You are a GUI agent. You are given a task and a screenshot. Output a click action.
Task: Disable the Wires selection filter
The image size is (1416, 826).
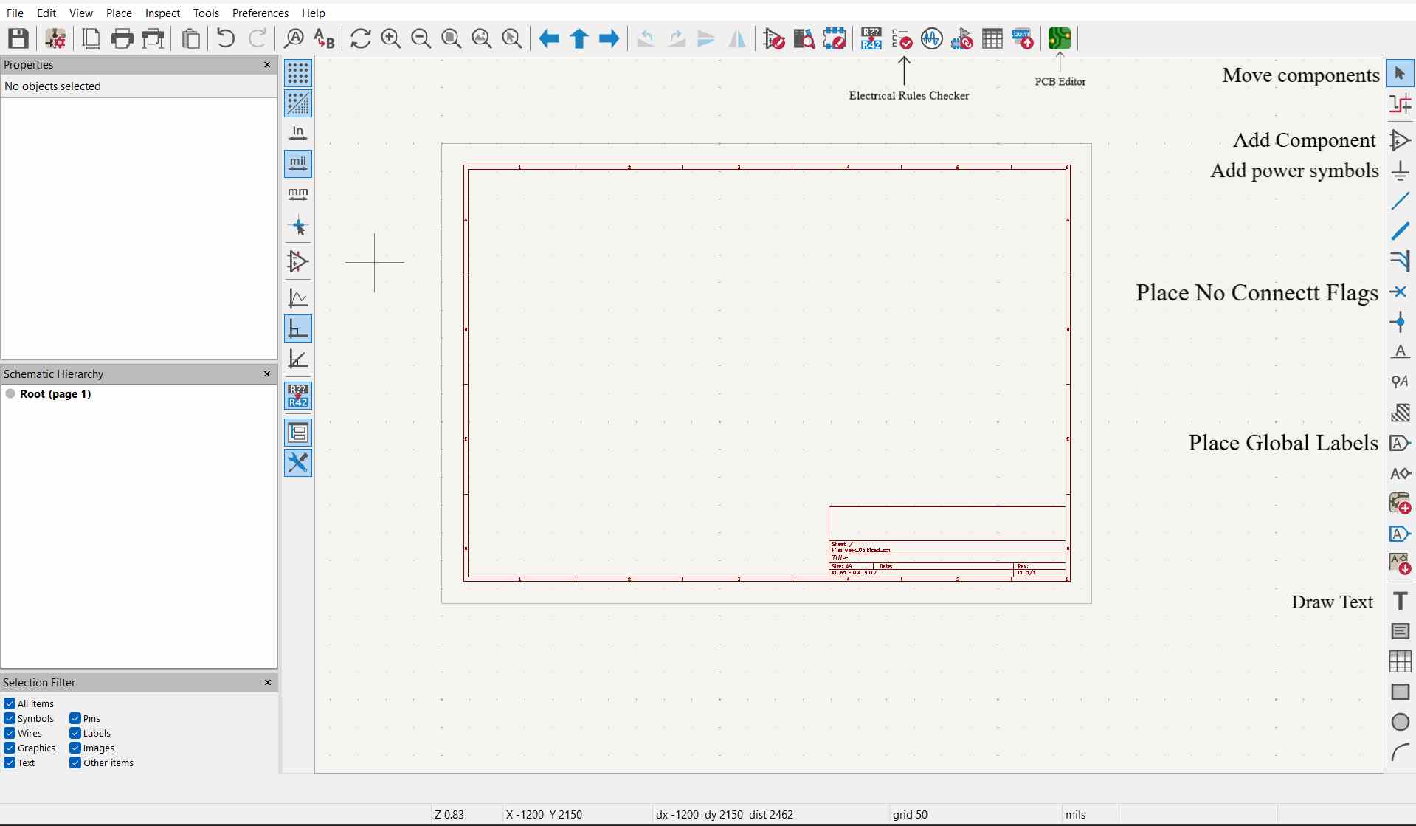10,733
